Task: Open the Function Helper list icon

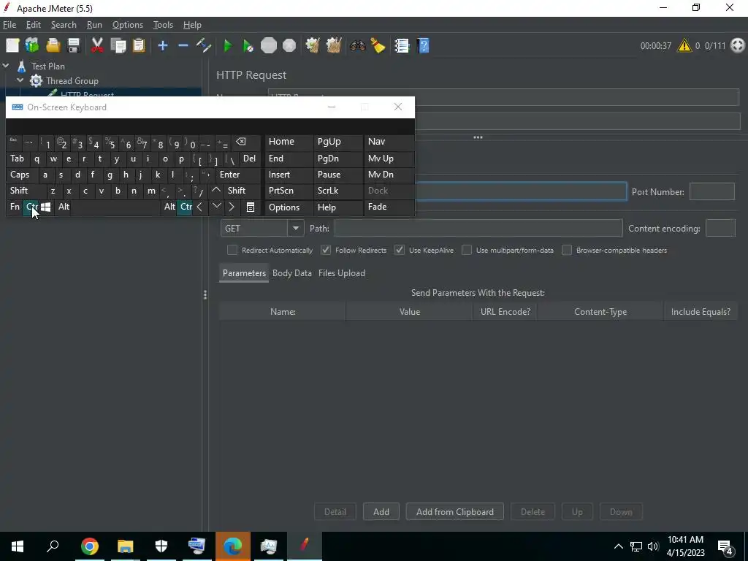Action: click(402, 46)
